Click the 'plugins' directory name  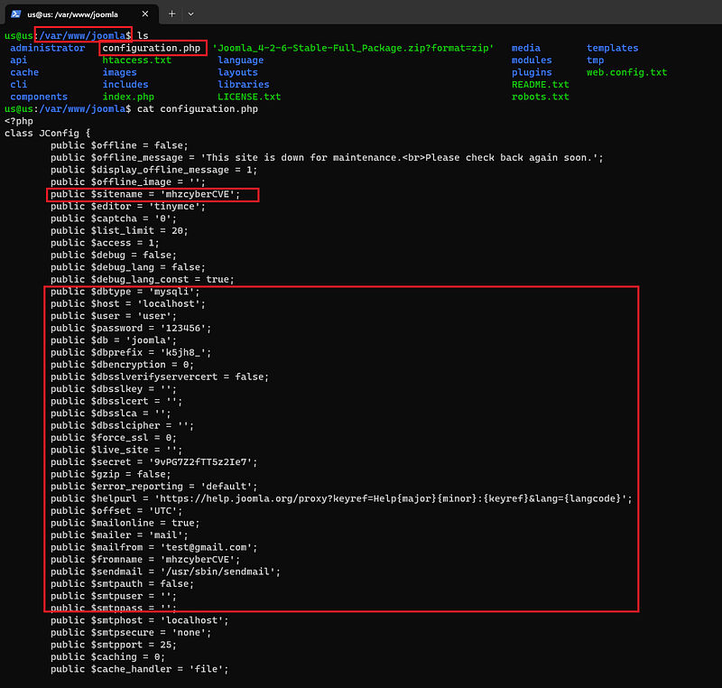532,72
